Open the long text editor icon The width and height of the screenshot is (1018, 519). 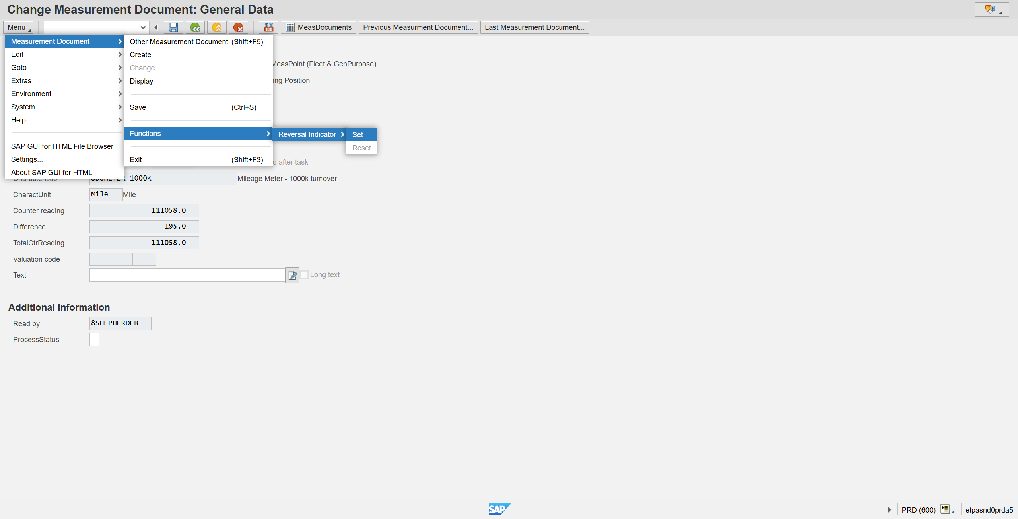click(x=292, y=275)
